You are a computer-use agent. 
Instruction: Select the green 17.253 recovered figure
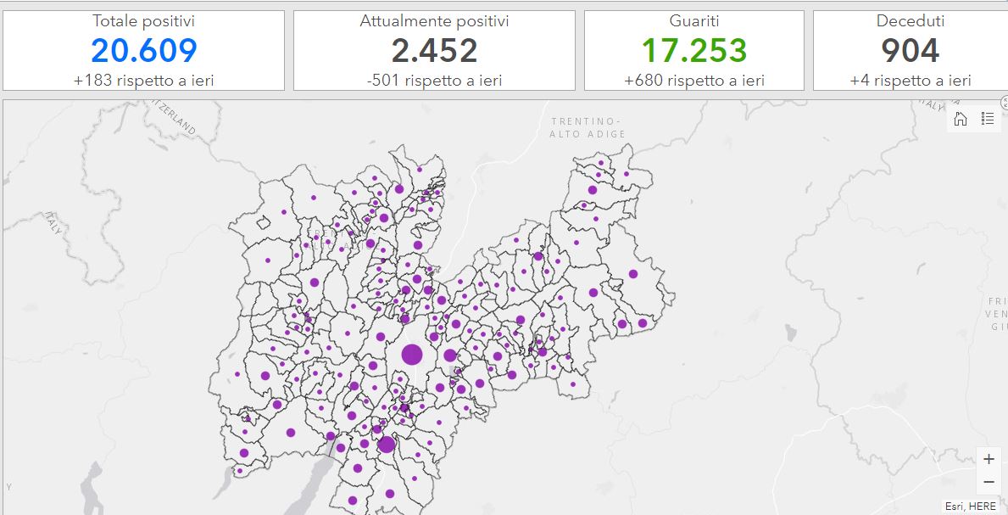pos(693,51)
